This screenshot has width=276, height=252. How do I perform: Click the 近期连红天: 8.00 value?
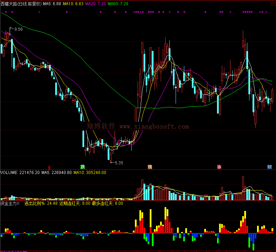(x=75, y=203)
